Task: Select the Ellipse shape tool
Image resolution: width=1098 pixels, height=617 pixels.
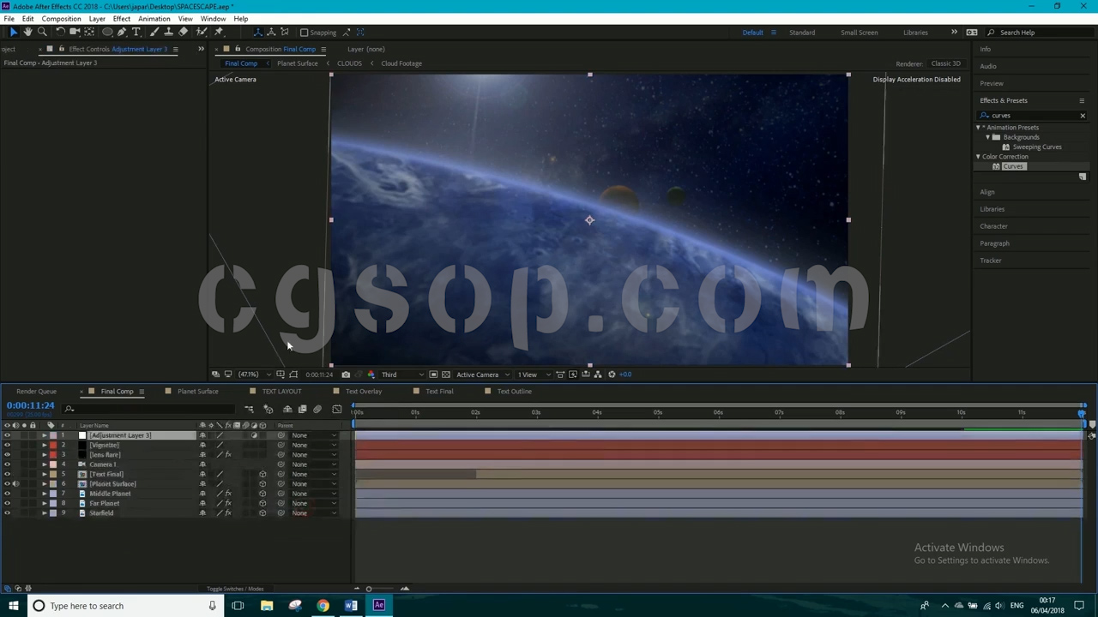Action: 107,32
